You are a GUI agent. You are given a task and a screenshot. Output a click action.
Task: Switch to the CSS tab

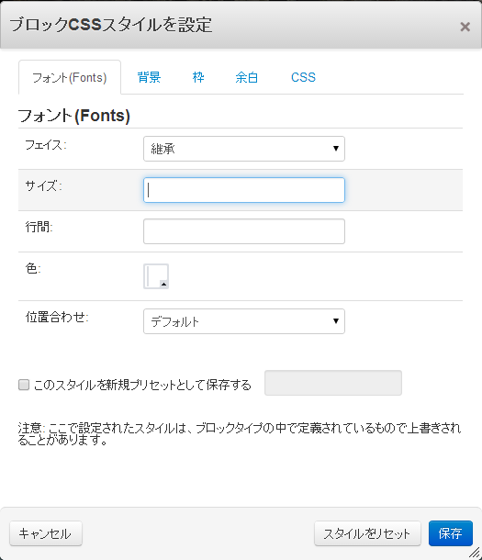click(x=303, y=77)
